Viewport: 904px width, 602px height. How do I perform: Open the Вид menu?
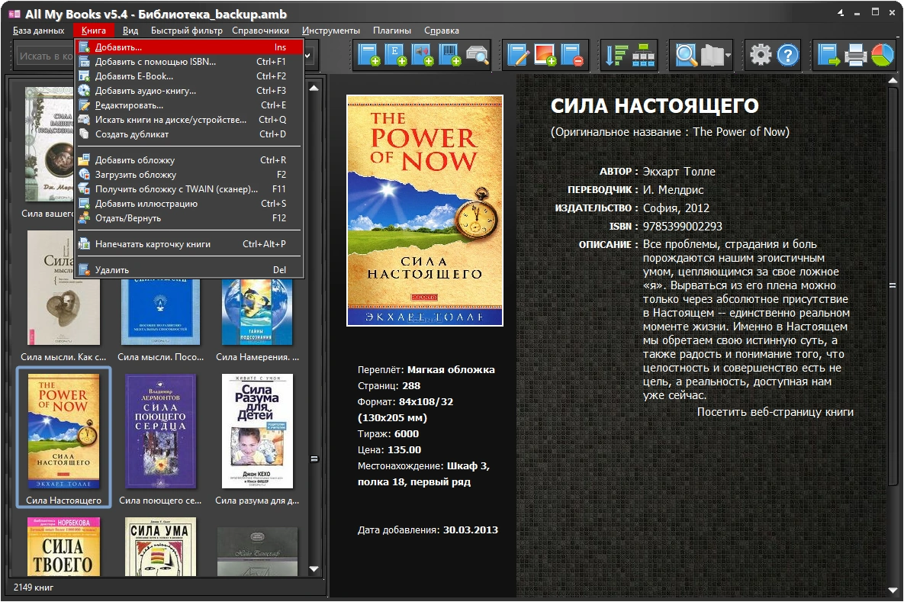pyautogui.click(x=130, y=31)
